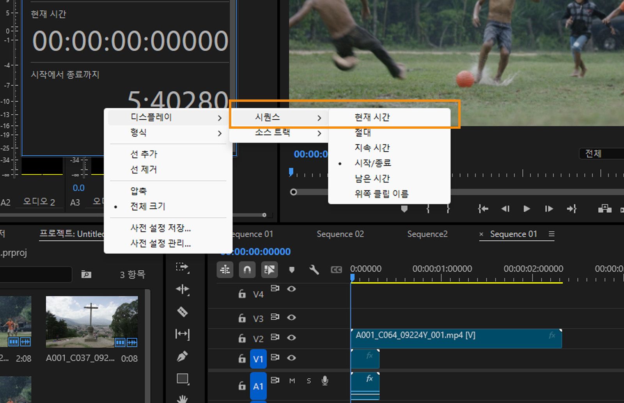Select the Track Select Forward tool
This screenshot has height=403, width=624.
coord(182,267)
